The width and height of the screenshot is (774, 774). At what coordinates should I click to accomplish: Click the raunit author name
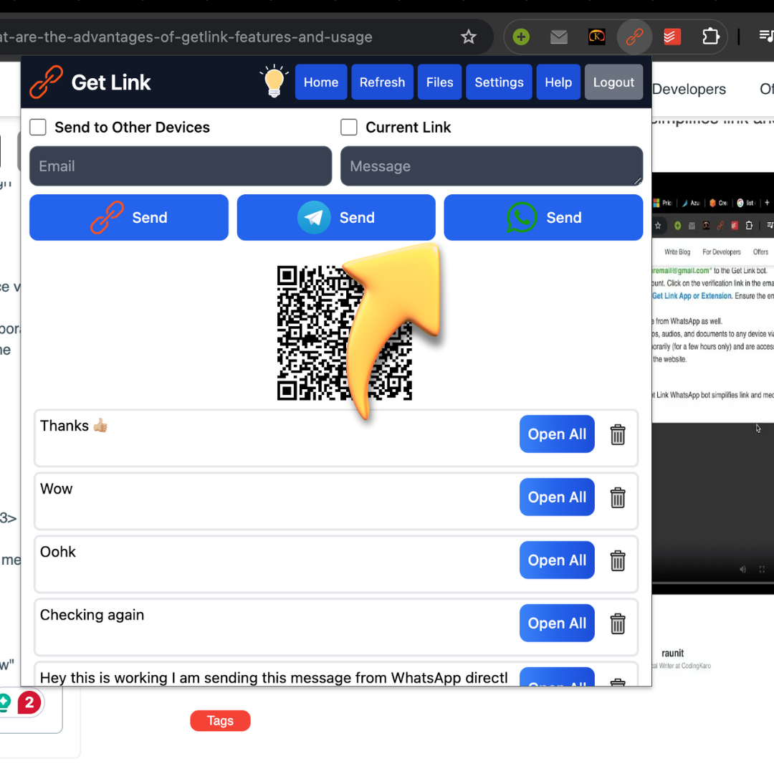[672, 653]
